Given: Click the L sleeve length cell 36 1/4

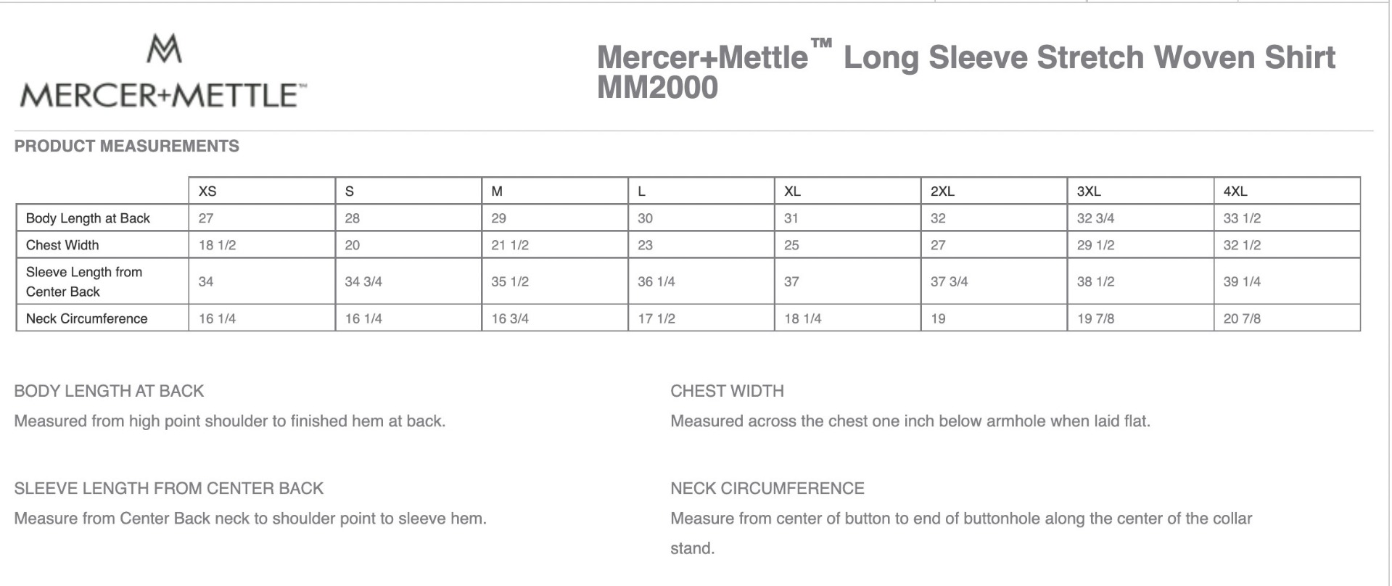Looking at the screenshot, I should [x=656, y=281].
